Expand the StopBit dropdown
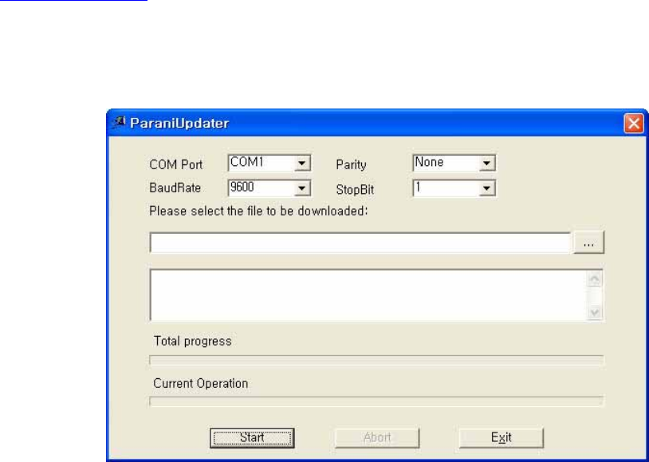Image resolution: width=649 pixels, height=462 pixels. click(x=486, y=188)
